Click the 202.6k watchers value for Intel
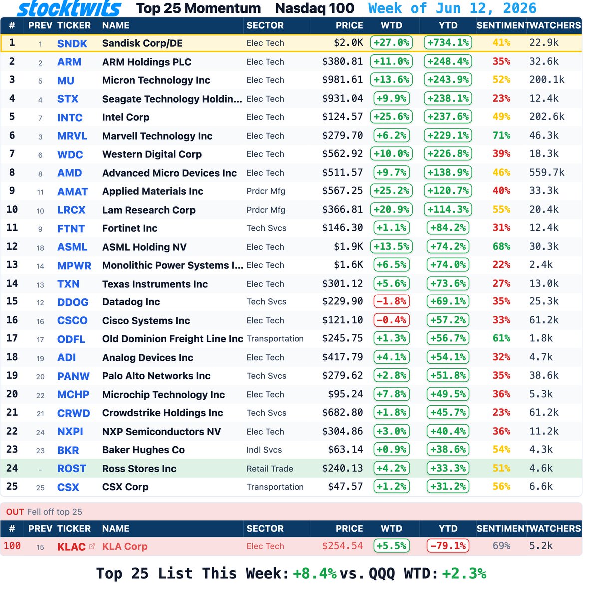The image size is (599, 591). (547, 117)
